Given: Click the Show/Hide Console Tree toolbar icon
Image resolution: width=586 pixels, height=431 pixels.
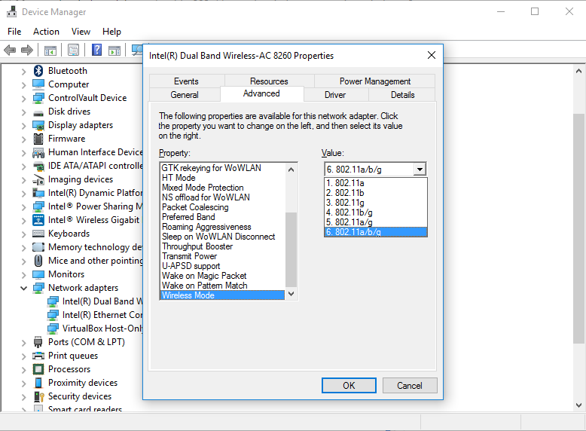Looking at the screenshot, I should coord(50,50).
